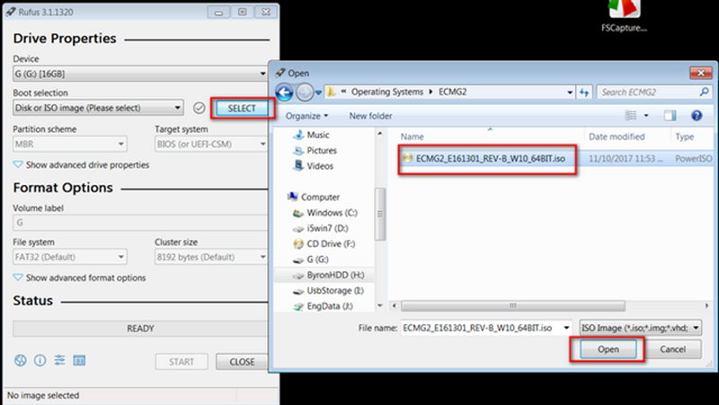Click the checksum checkmark icon in Rufus
The height and width of the screenshot is (405, 719).
199,108
